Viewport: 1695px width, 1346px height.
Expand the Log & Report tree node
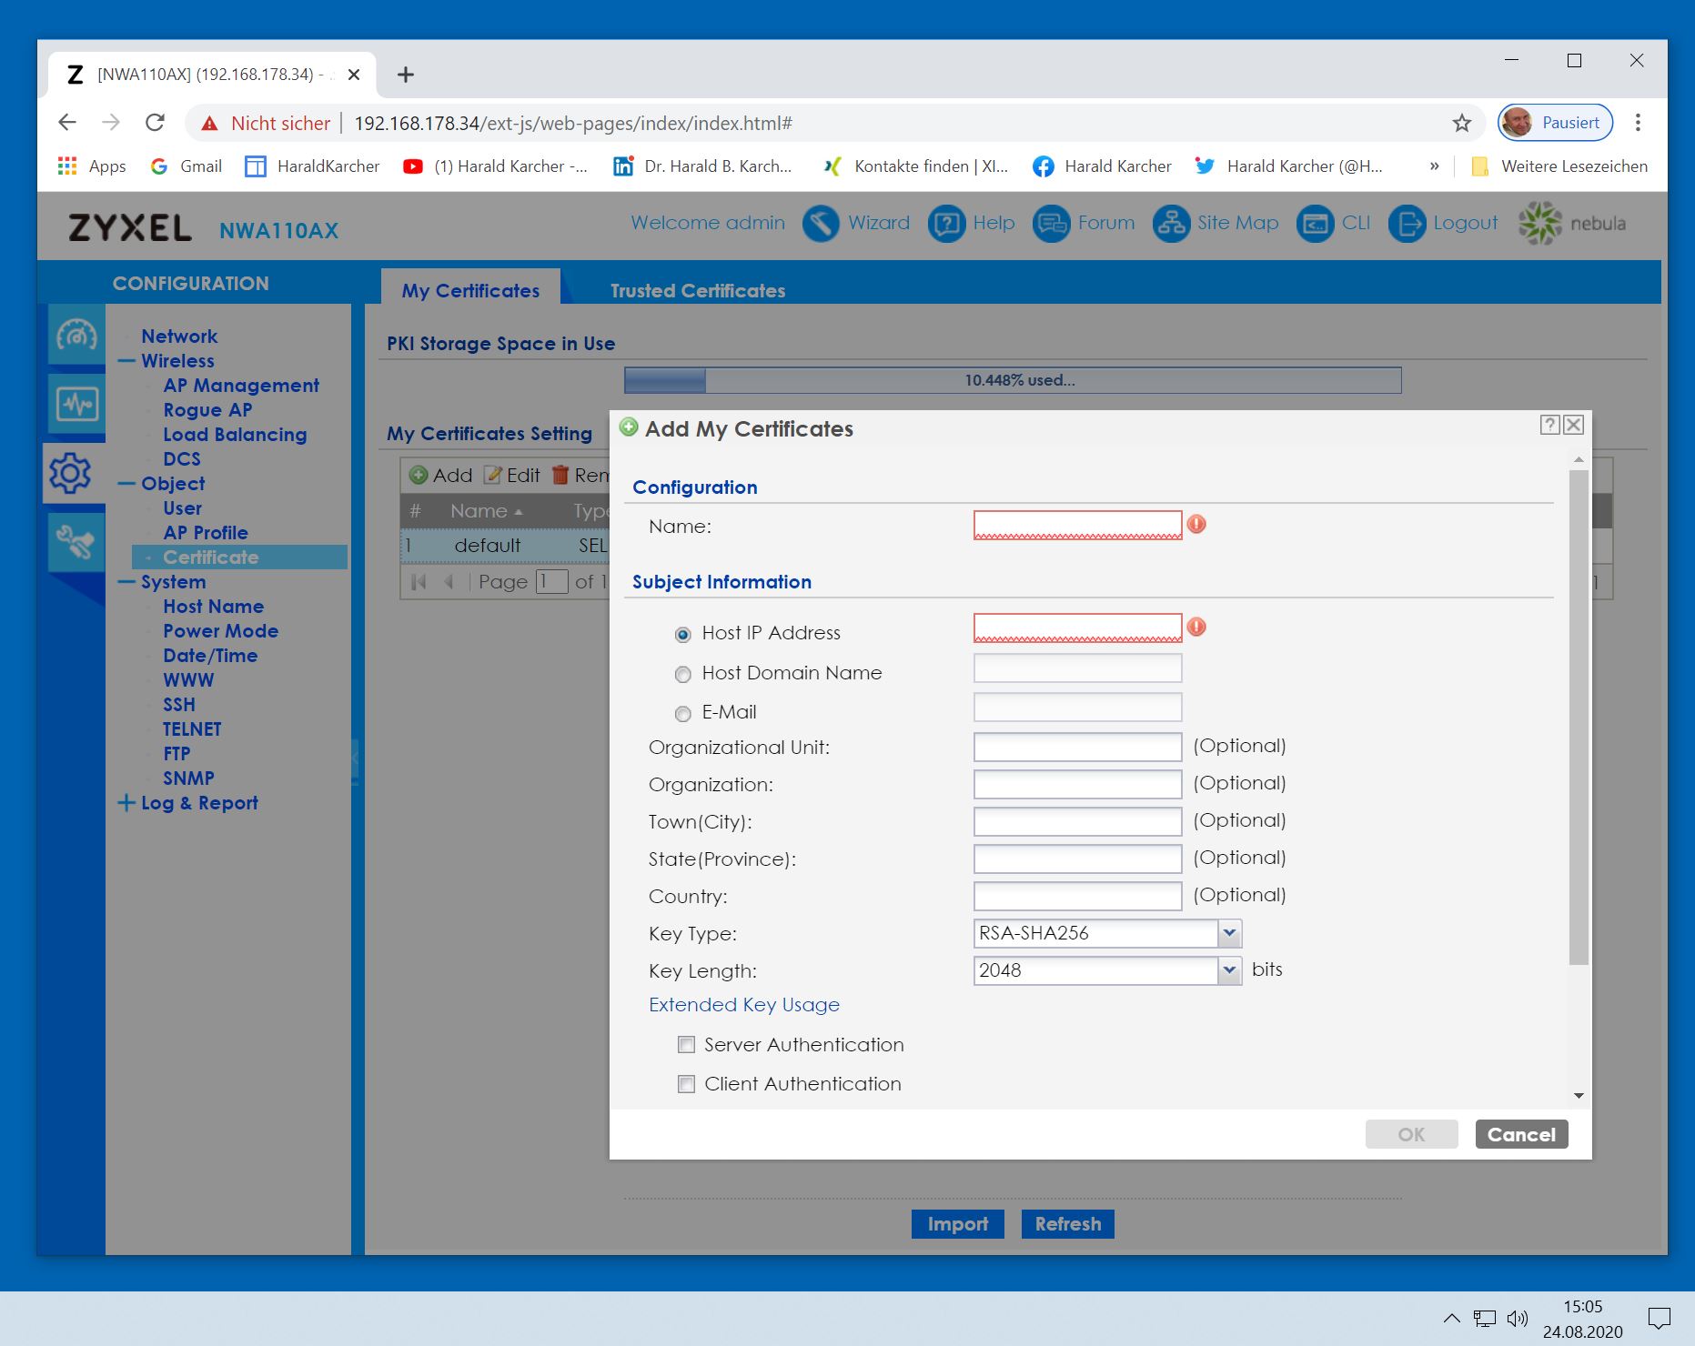(x=126, y=803)
